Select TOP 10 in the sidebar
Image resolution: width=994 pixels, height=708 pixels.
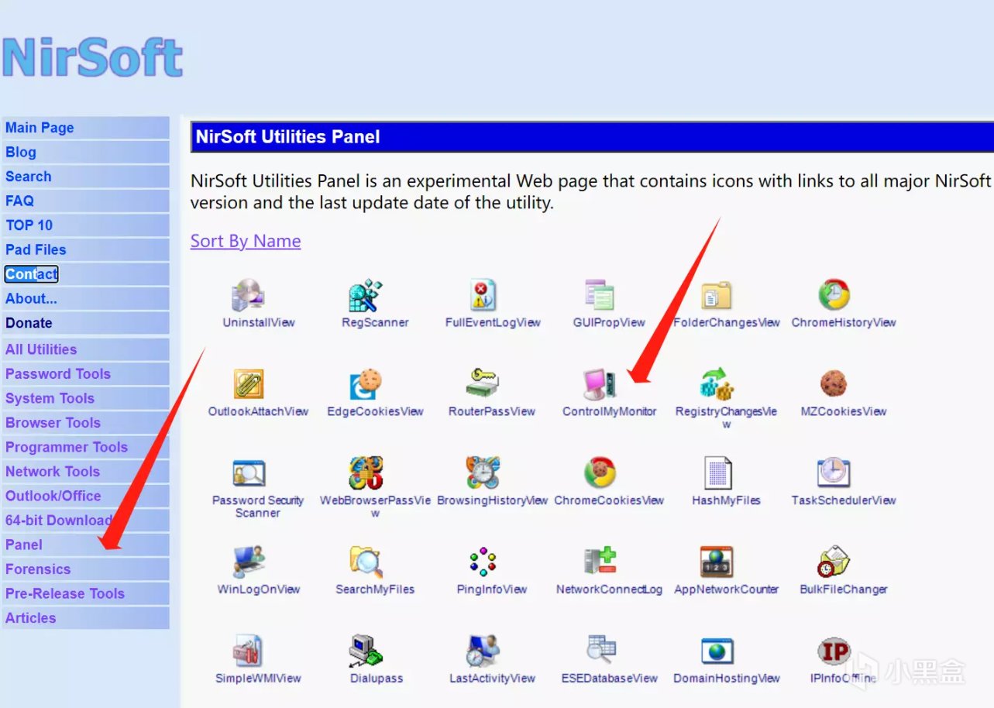pos(85,225)
